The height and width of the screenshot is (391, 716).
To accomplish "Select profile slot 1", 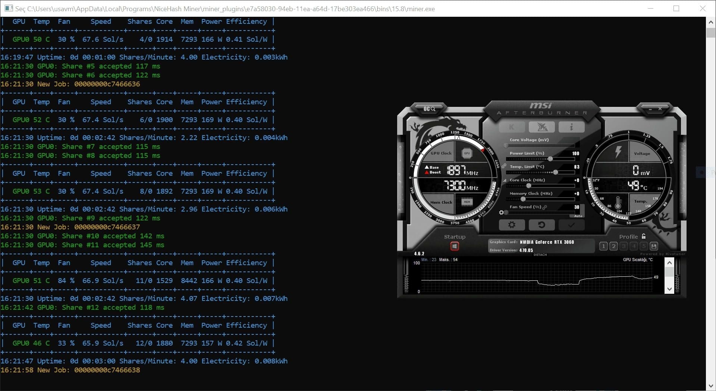I will 603,246.
